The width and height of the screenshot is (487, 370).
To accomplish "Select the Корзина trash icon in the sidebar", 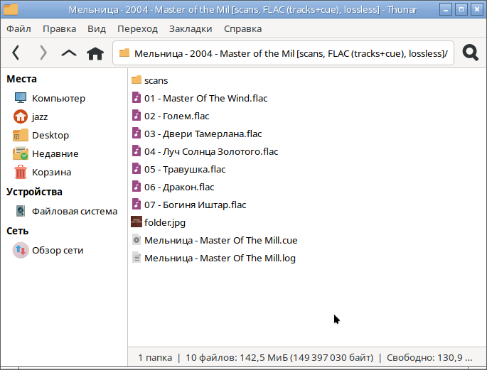I will (x=21, y=172).
